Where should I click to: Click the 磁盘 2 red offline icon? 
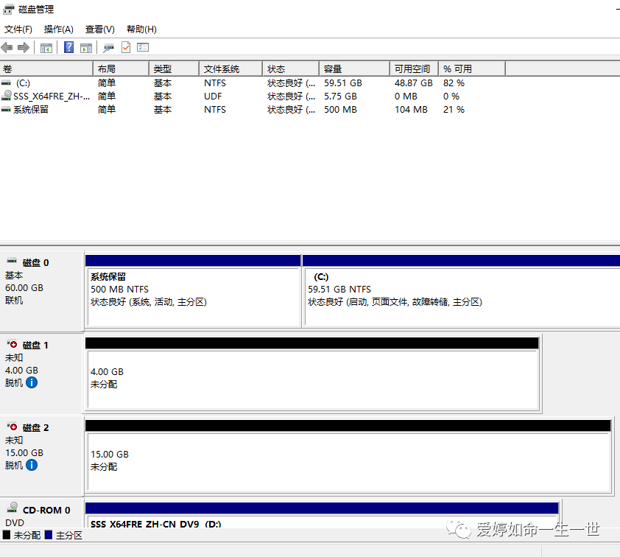[12, 427]
